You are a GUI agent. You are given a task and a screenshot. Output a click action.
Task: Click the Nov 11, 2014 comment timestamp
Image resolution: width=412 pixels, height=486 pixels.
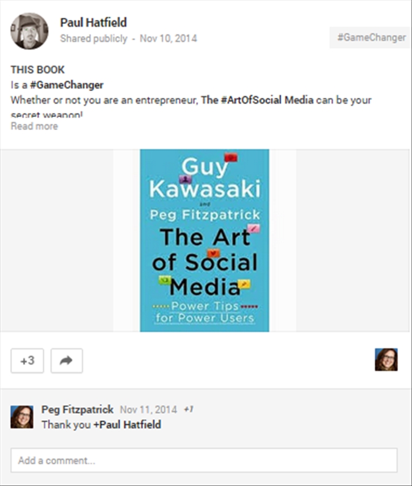pos(148,410)
